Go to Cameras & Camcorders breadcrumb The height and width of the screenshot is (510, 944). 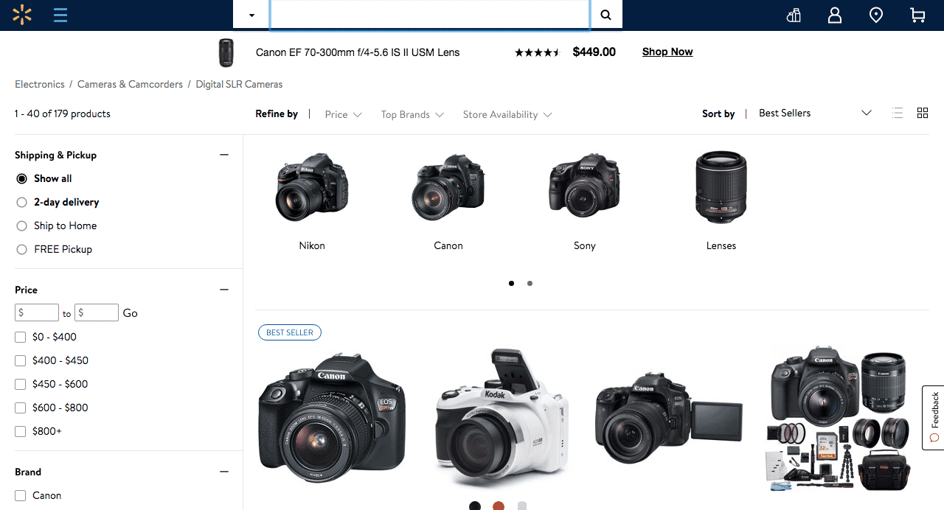130,84
